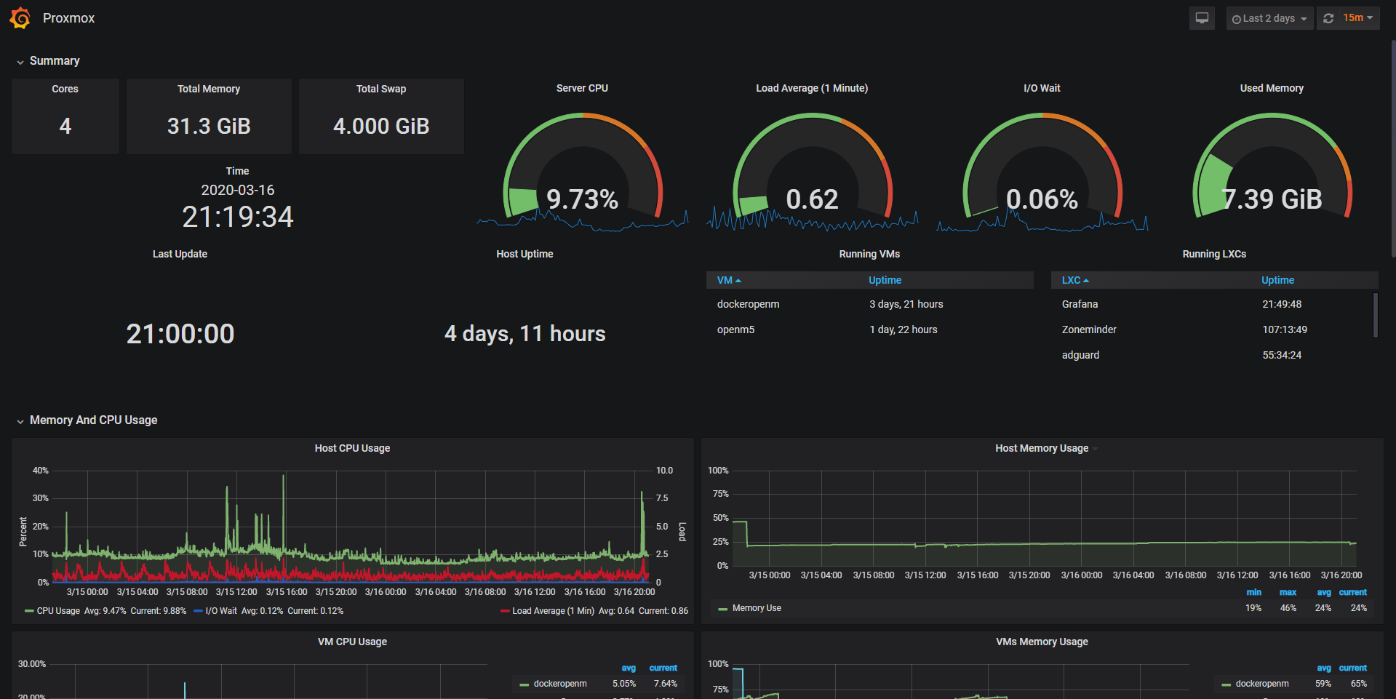Select the Zoneminder LXC row
The height and width of the screenshot is (699, 1396).
[x=1211, y=329]
